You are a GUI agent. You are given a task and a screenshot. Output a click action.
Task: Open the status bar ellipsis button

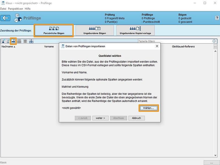pos(211,162)
